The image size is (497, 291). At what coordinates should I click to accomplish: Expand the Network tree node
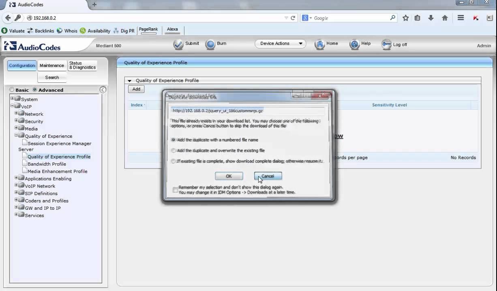(16, 113)
